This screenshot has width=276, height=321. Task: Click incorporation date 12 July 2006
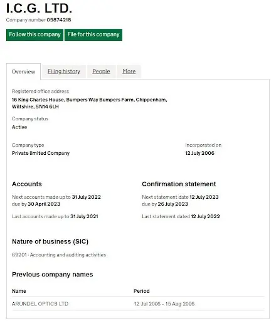(199, 153)
